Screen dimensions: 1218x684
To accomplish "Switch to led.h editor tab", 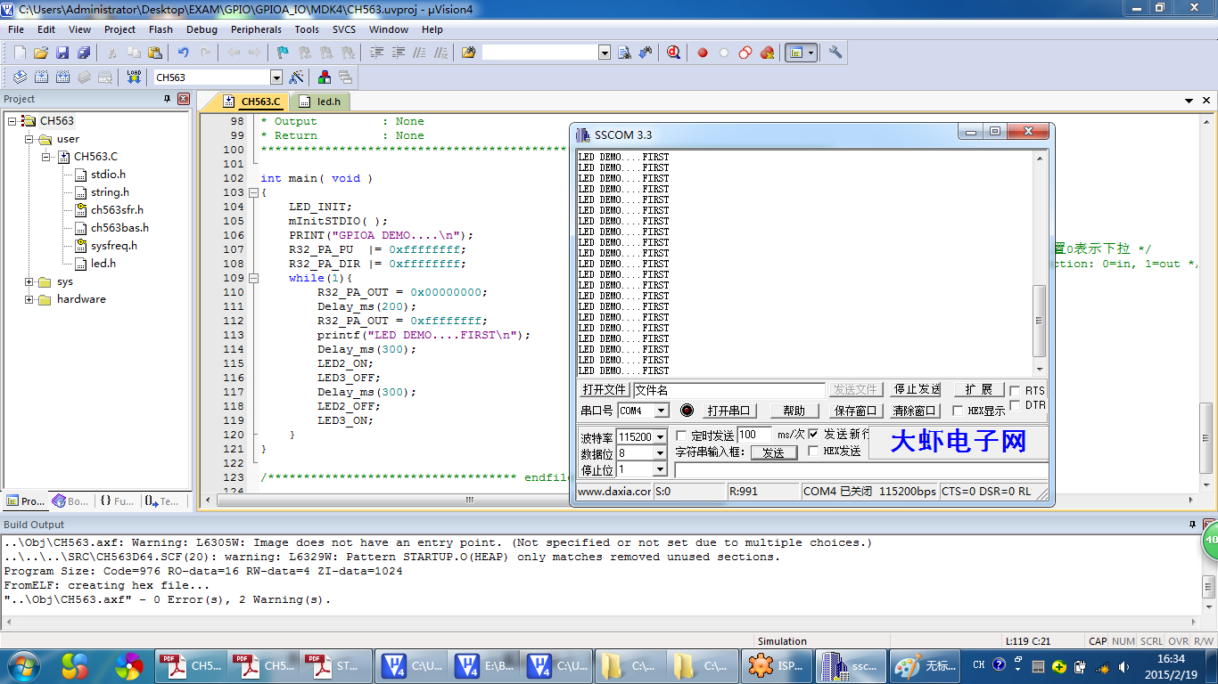I will coord(320,102).
